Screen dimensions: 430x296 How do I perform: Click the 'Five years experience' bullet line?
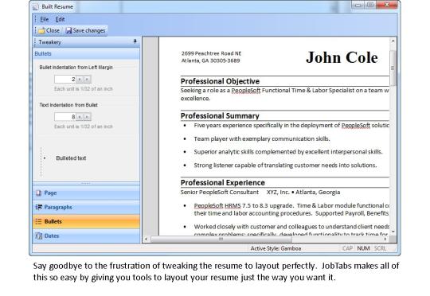pyautogui.click(x=291, y=126)
